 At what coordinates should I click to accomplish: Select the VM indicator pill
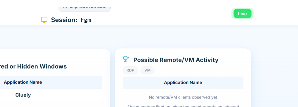148,70
